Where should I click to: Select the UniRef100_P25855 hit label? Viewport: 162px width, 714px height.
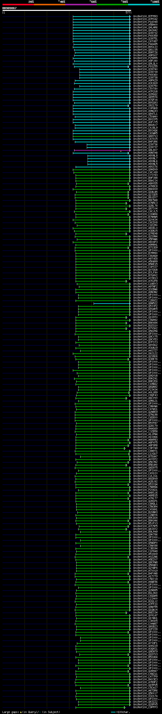pyautogui.click(x=145, y=58)
